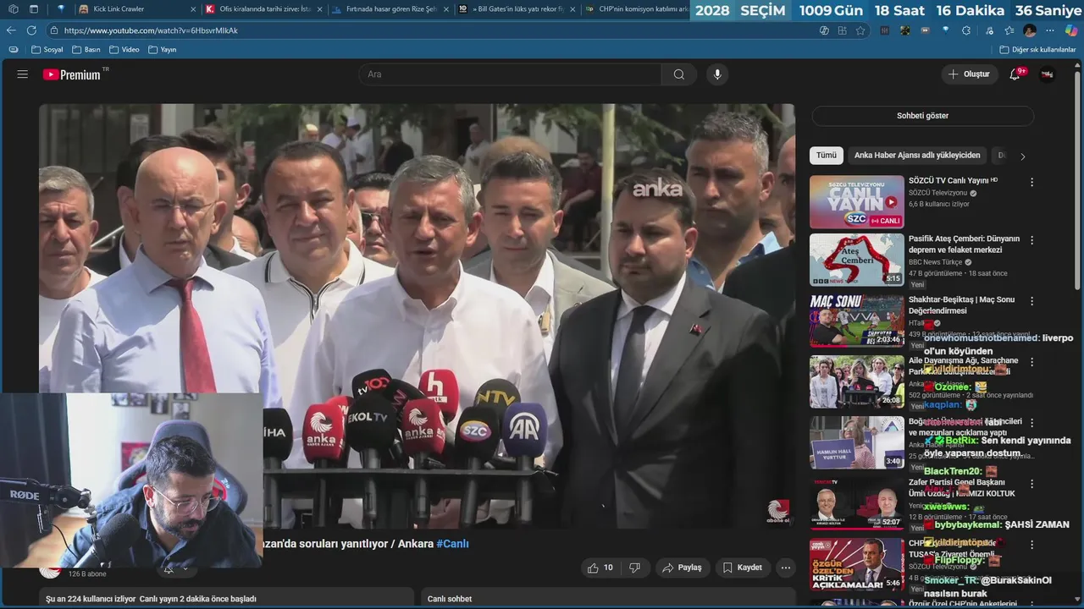Open options for Boğaziçi mezunları video
Screen dimensions: 1084x609
1031,422
